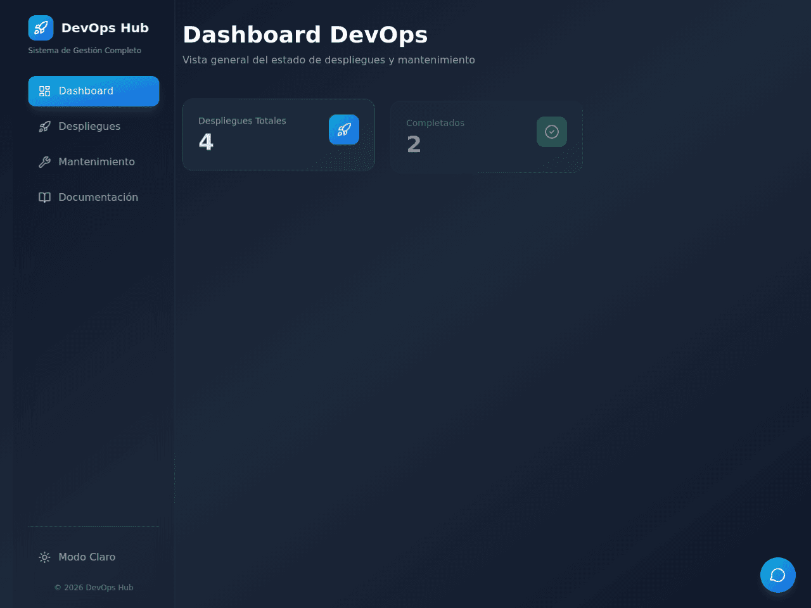Select the Despliegues Totales label
This screenshot has width=811, height=608.
coord(242,121)
